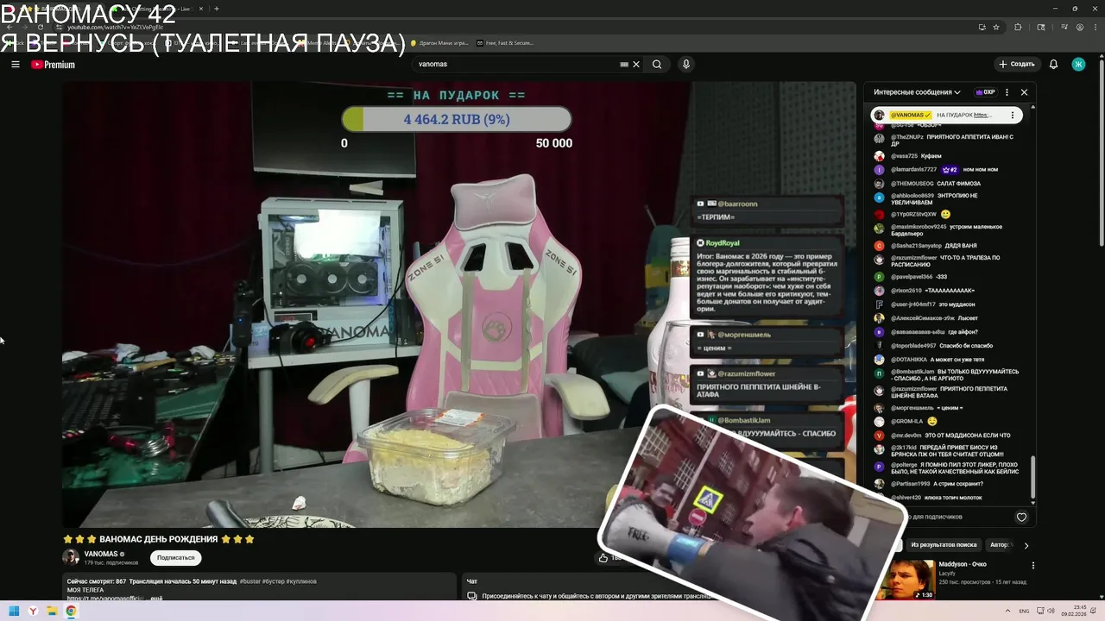Reload the page in browser toolbar
The image size is (1105, 621).
click(41, 27)
